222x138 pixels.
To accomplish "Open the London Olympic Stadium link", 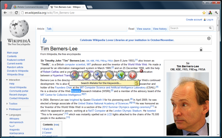I will (x=127, y=111).
